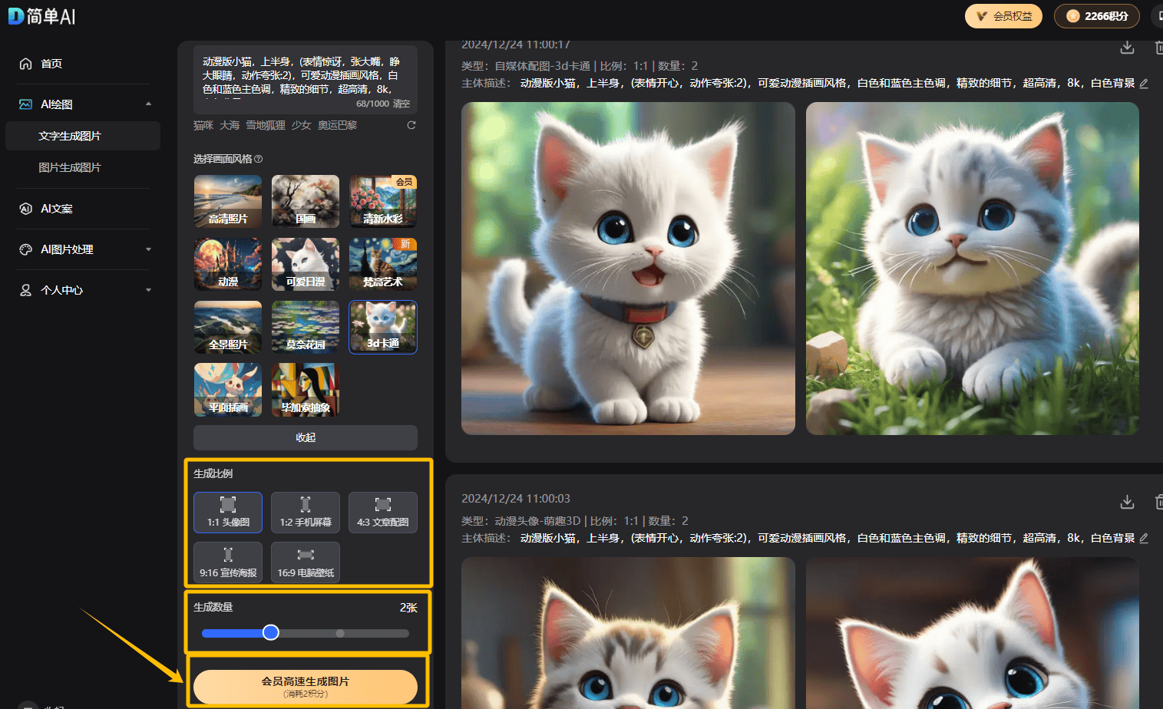
Task: Choose the 梵高艺术 style thumbnail
Action: point(383,264)
